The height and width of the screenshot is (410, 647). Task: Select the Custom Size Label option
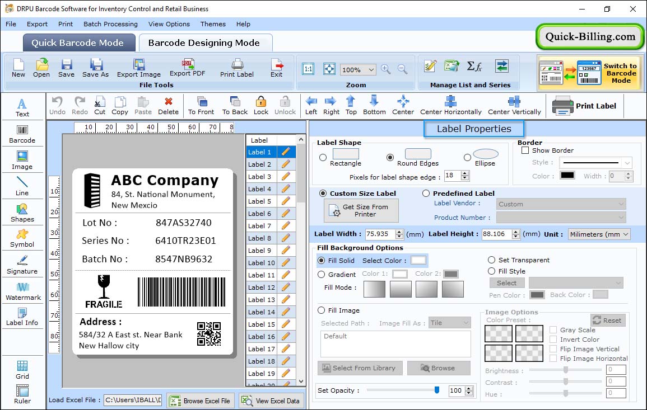(x=323, y=194)
